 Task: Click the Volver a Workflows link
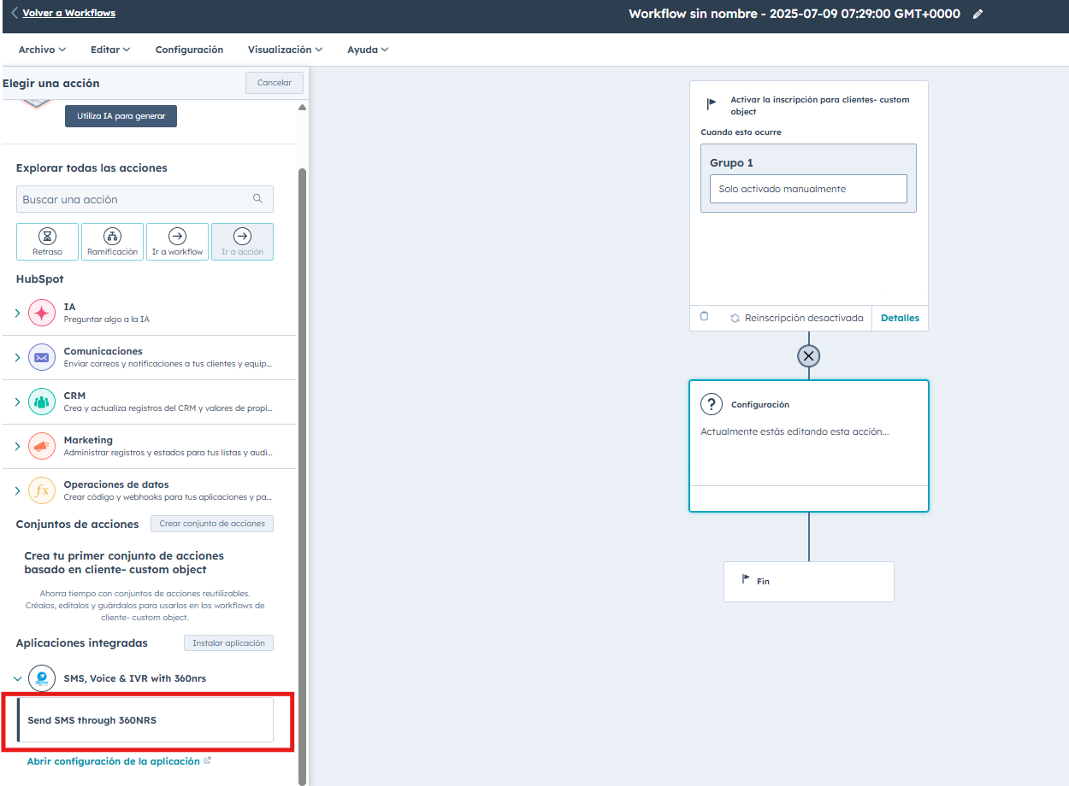pos(68,13)
